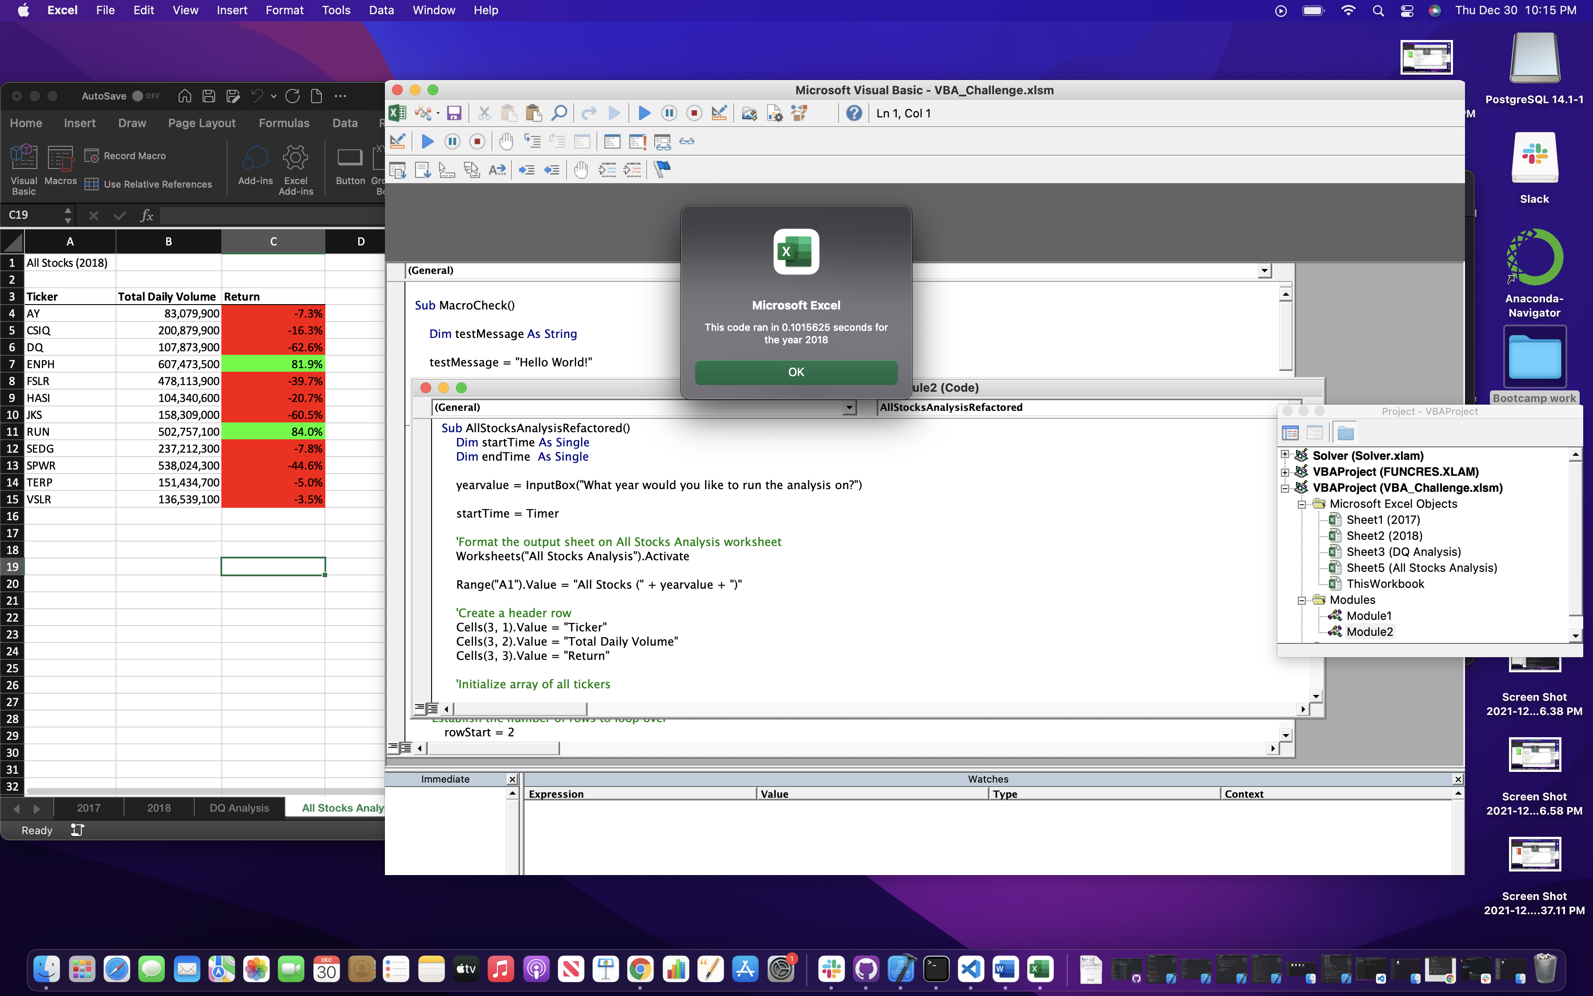The height and width of the screenshot is (996, 1593).
Task: Select the DQ Analysis sheet tab
Action: click(239, 808)
